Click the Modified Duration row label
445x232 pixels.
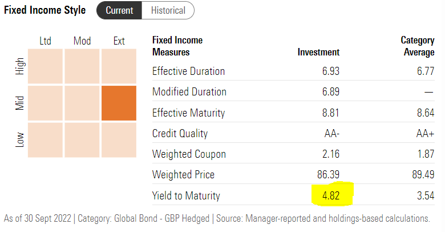pyautogui.click(x=189, y=92)
